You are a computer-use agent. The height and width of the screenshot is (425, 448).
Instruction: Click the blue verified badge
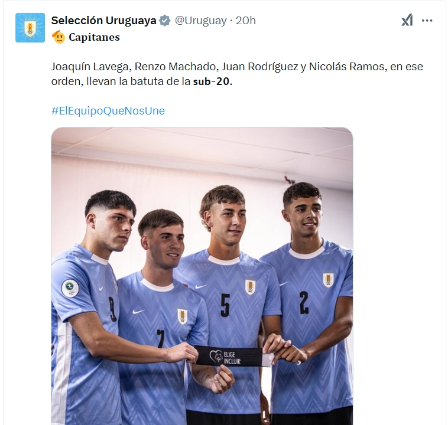165,21
